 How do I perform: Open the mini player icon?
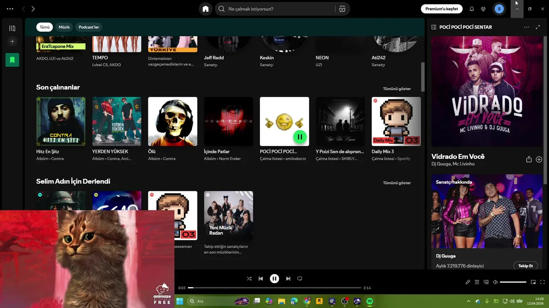(534, 282)
